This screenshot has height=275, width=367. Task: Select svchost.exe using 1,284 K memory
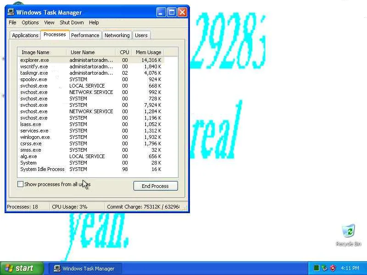pos(91,111)
